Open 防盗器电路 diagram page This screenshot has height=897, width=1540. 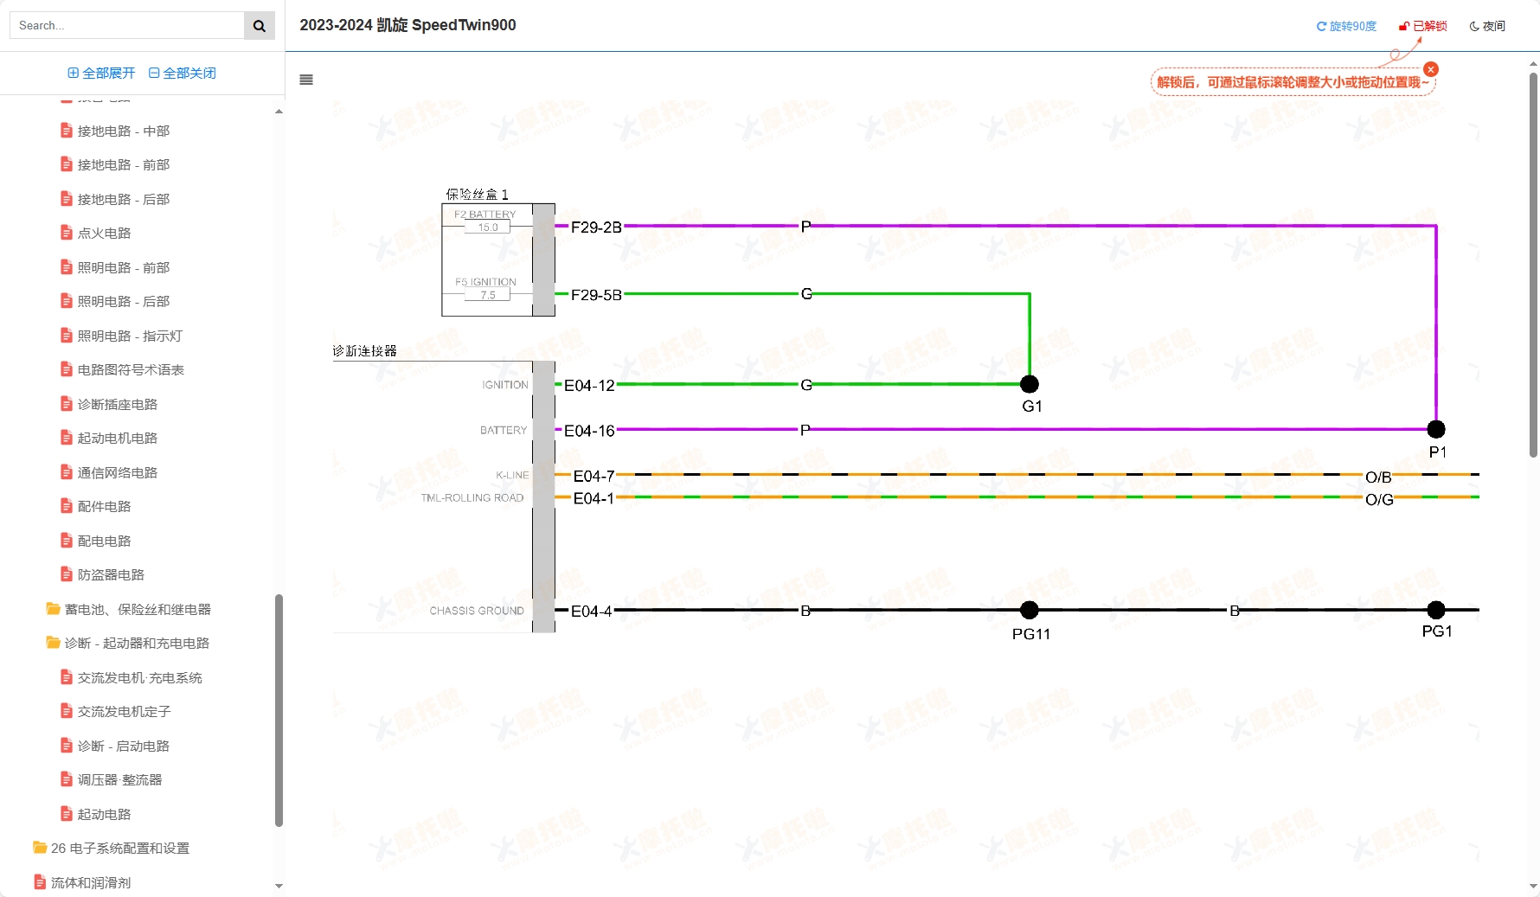(x=111, y=574)
